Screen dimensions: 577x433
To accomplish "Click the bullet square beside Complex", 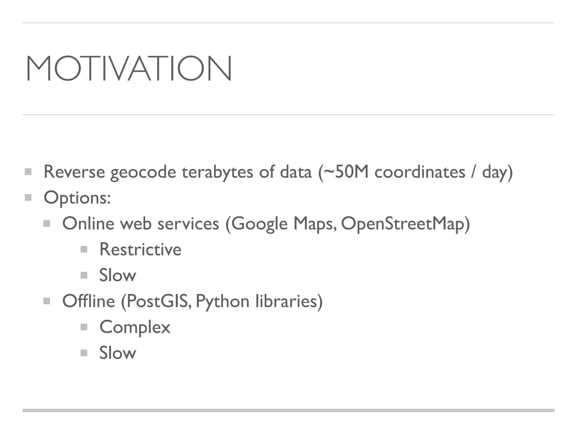I will coord(84,327).
